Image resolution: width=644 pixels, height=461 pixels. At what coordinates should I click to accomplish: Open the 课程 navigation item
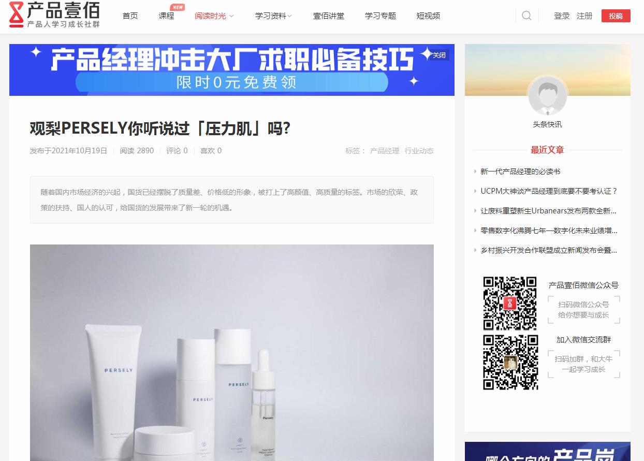[x=167, y=16]
